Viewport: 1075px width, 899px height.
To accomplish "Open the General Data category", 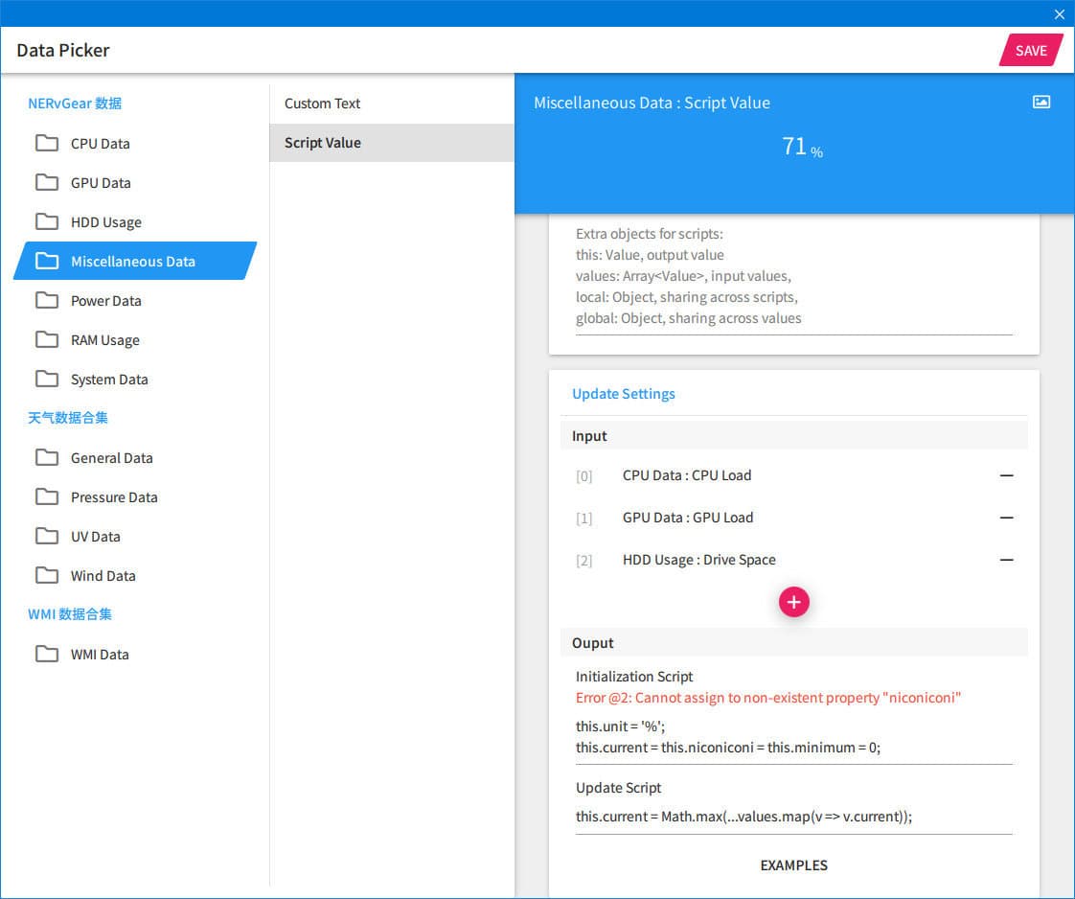I will point(135,457).
